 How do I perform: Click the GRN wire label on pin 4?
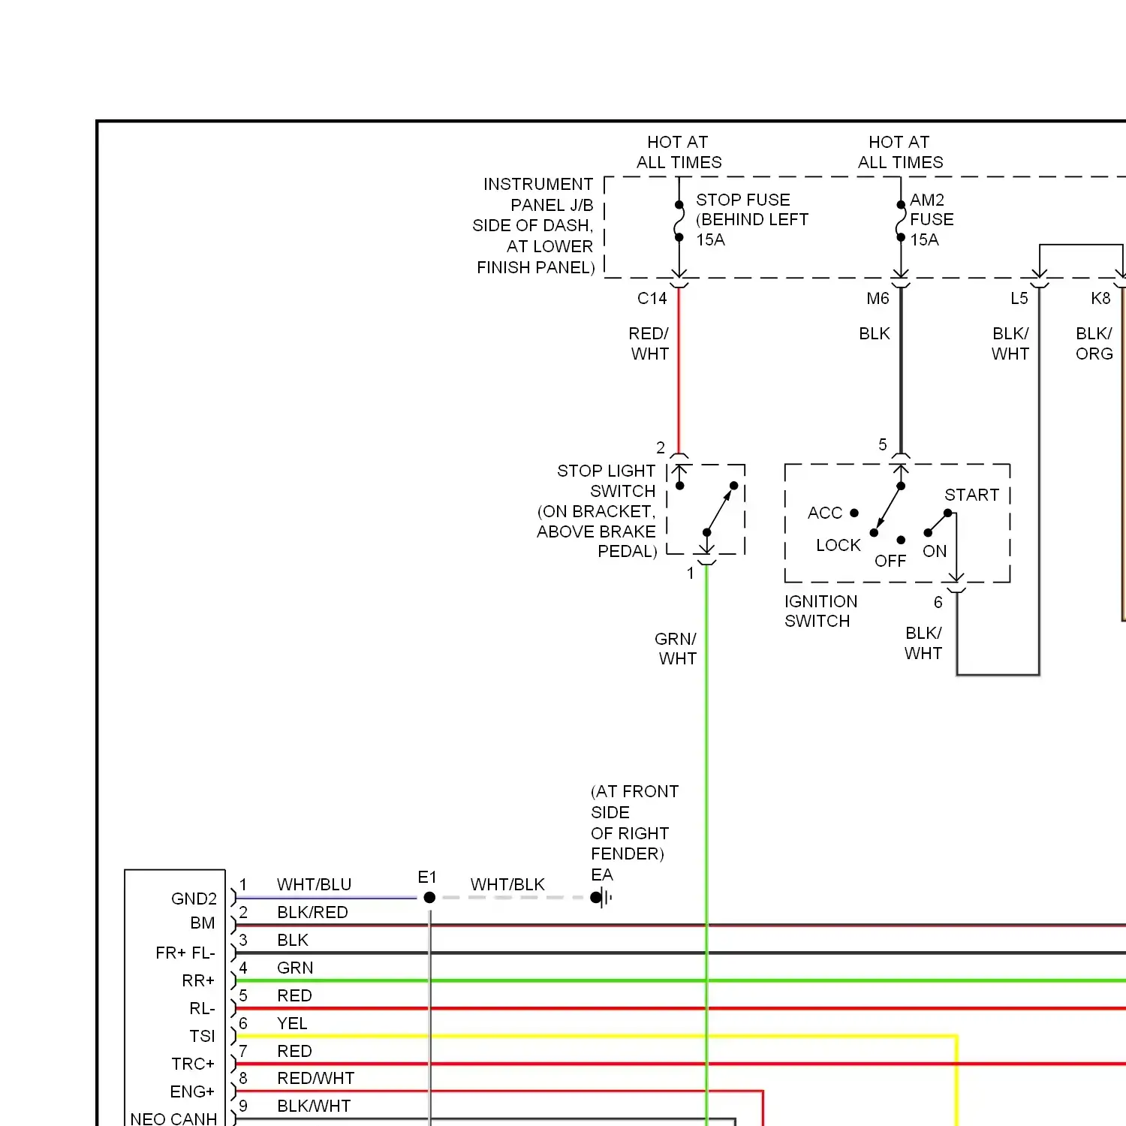tap(295, 968)
